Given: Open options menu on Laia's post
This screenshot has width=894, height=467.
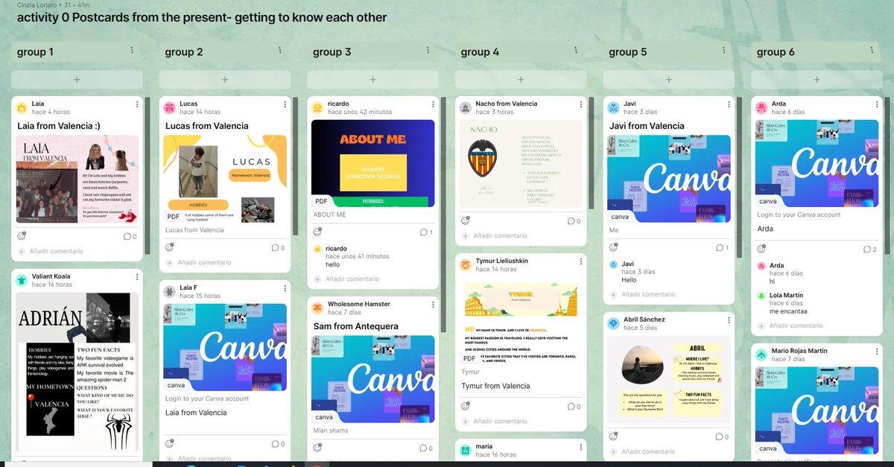Looking at the screenshot, I should [x=137, y=104].
